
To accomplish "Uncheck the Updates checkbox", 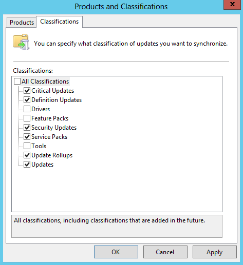I will pyautogui.click(x=27, y=165).
